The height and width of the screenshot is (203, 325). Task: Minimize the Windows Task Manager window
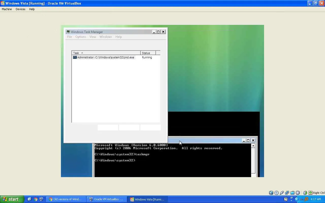point(154,32)
